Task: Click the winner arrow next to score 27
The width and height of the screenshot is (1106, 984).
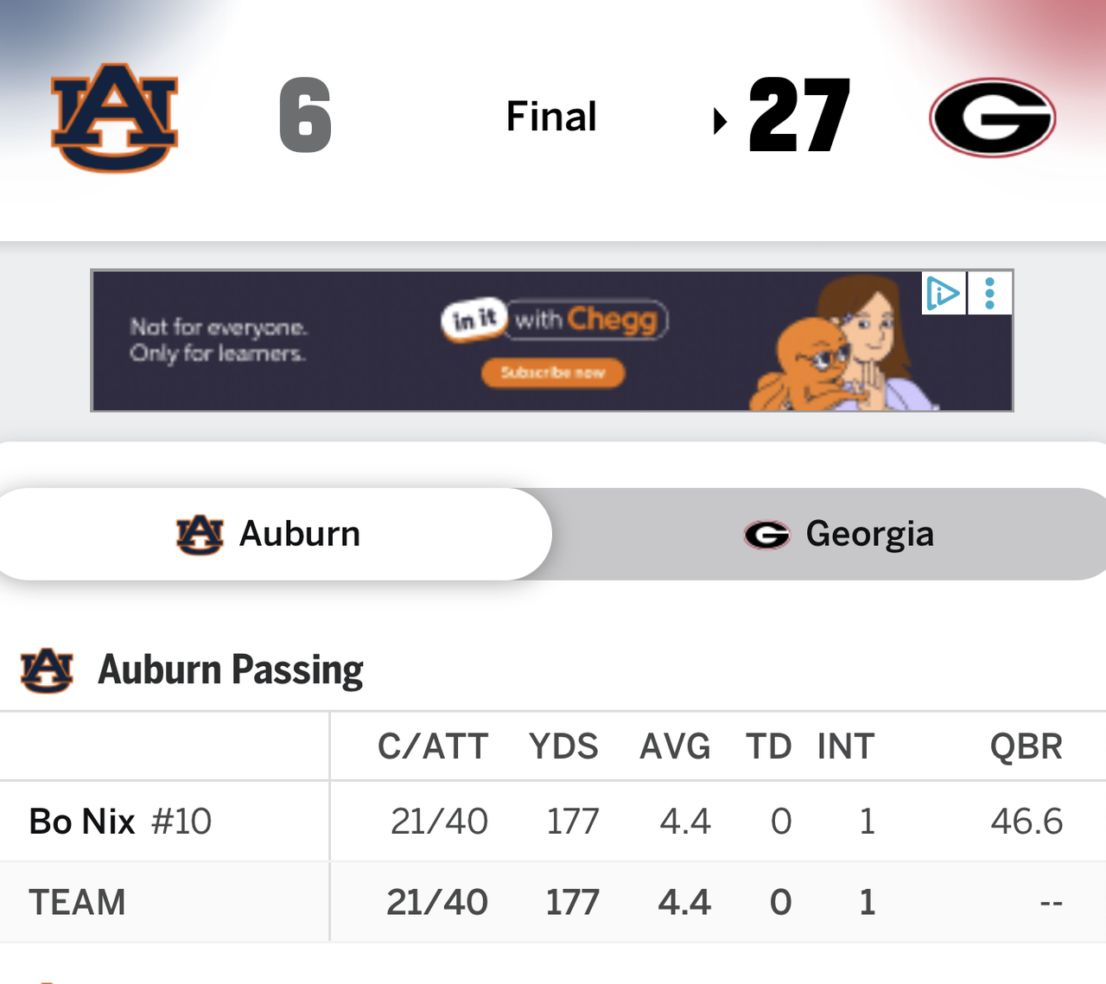Action: pos(720,121)
